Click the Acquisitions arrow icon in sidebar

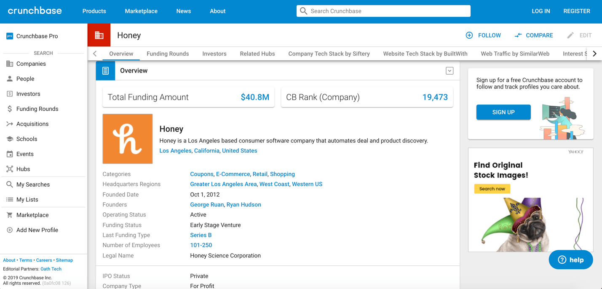pos(10,124)
